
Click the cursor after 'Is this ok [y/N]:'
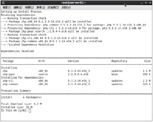click(30, 111)
